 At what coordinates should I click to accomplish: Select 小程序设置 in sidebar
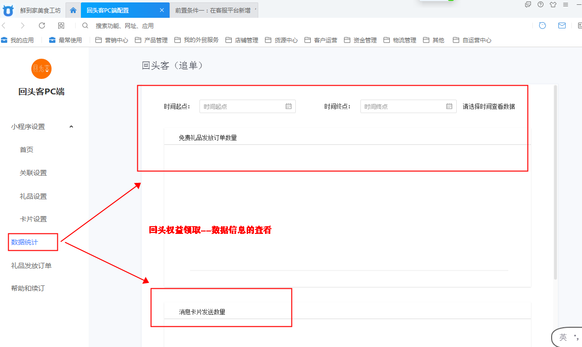tap(28, 127)
